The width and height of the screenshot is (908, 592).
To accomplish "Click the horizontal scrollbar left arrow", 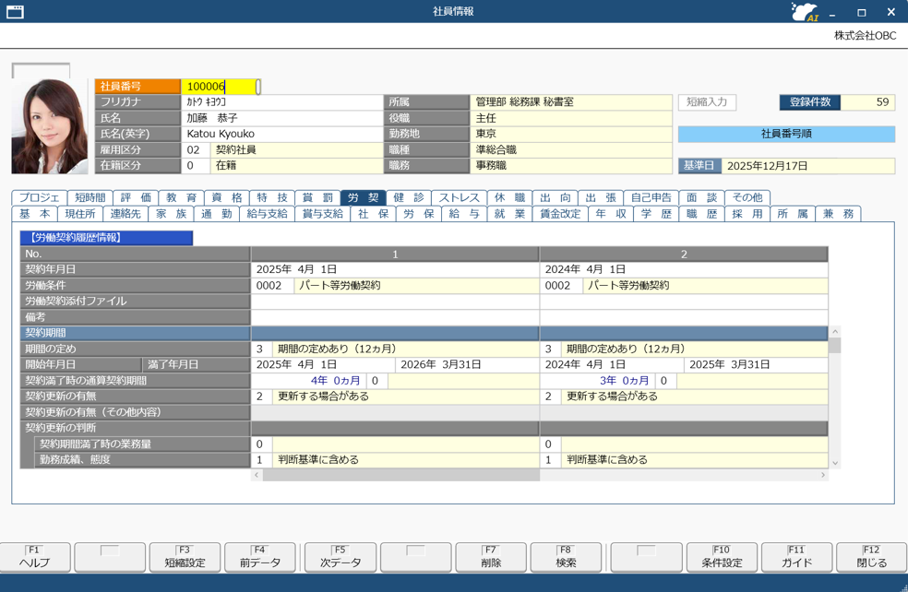I will click(x=257, y=475).
